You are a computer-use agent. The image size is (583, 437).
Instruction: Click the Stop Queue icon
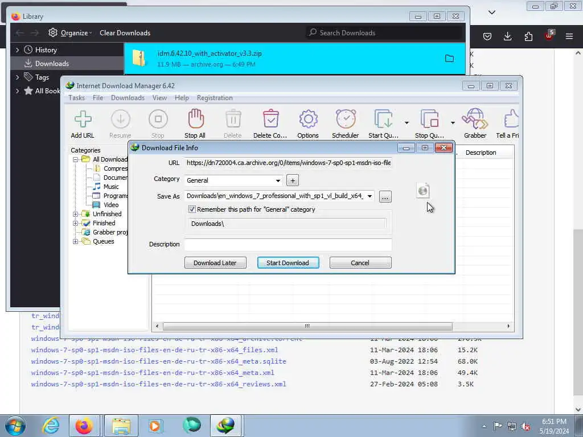pos(429,119)
